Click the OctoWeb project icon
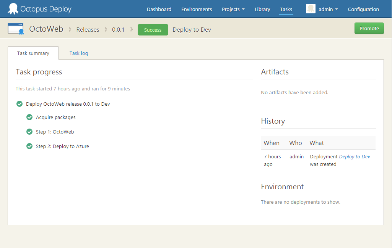Screen dimensions: 392x248 16,29
